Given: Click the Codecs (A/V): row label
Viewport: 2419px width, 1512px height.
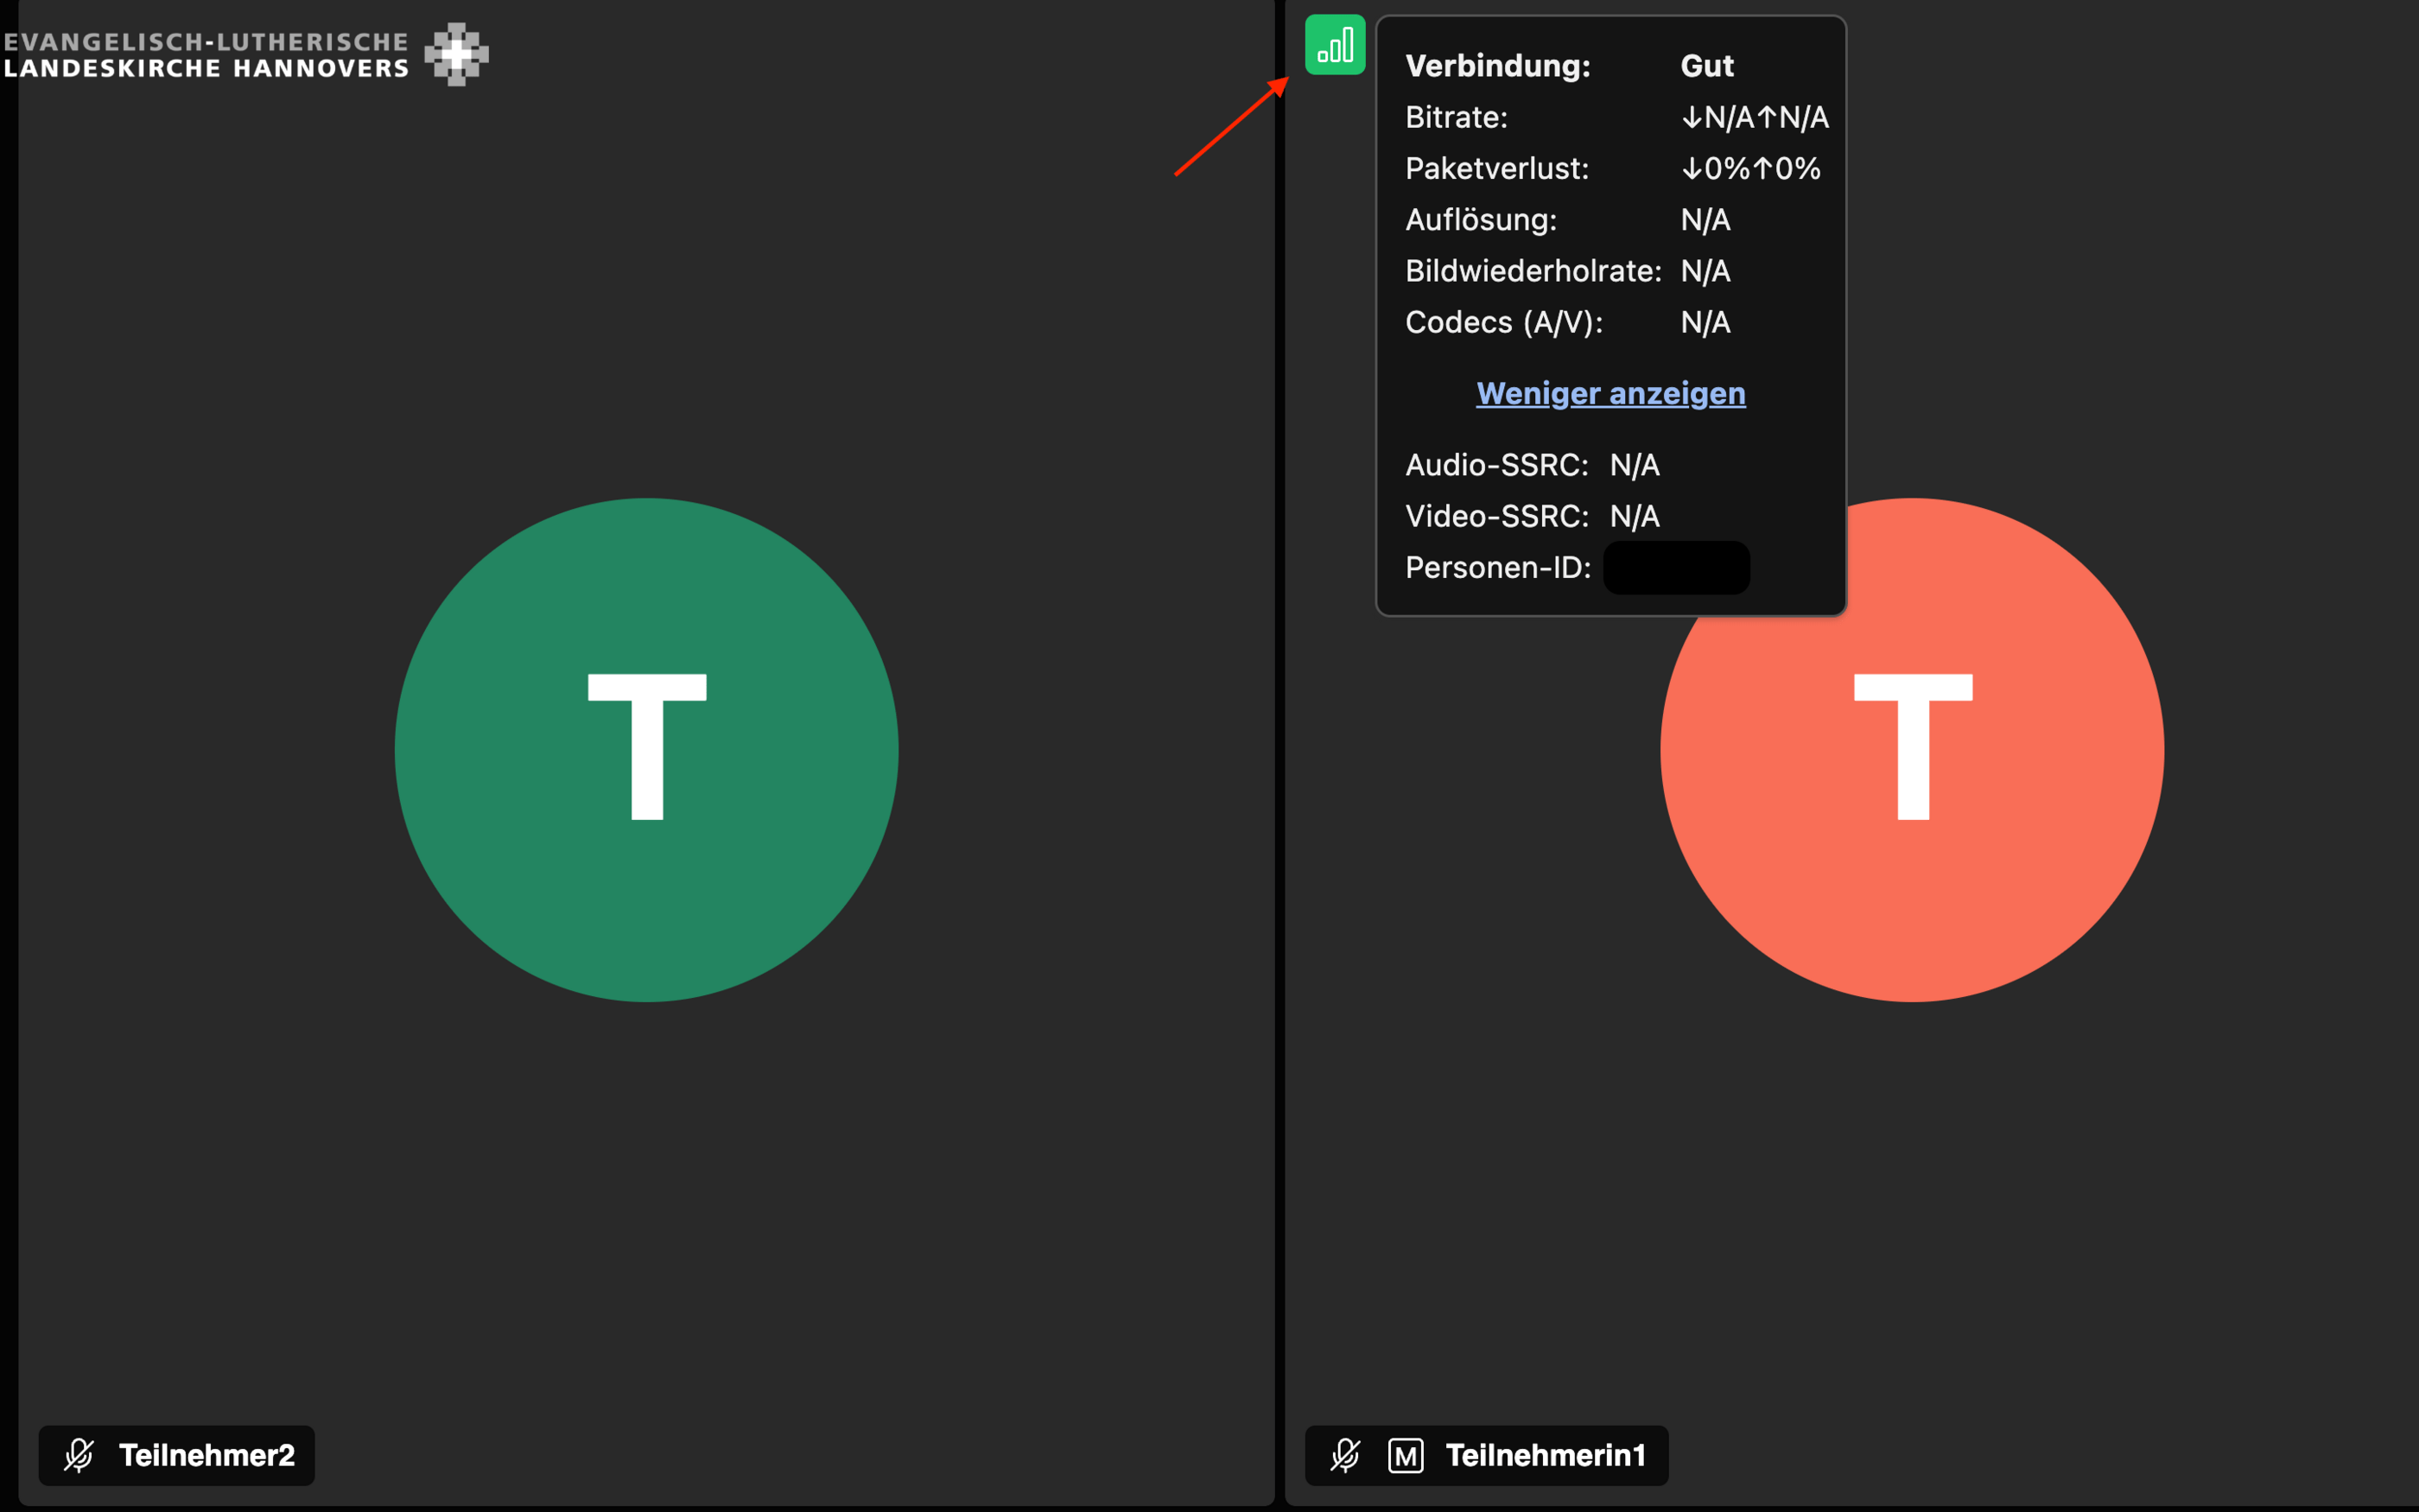Looking at the screenshot, I should click(1503, 322).
